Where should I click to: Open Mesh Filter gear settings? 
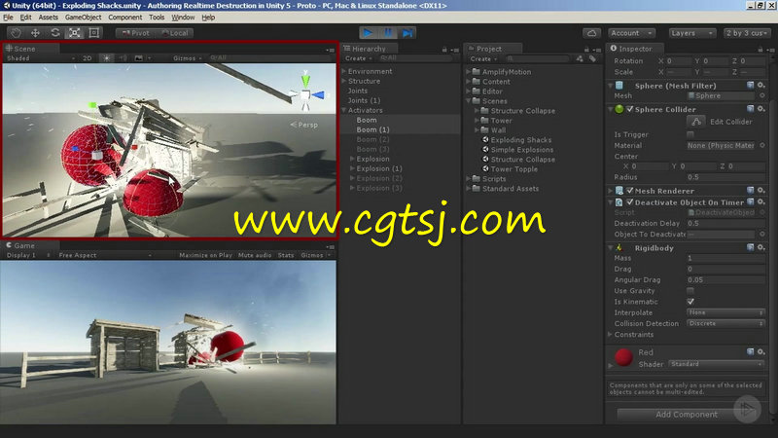760,85
